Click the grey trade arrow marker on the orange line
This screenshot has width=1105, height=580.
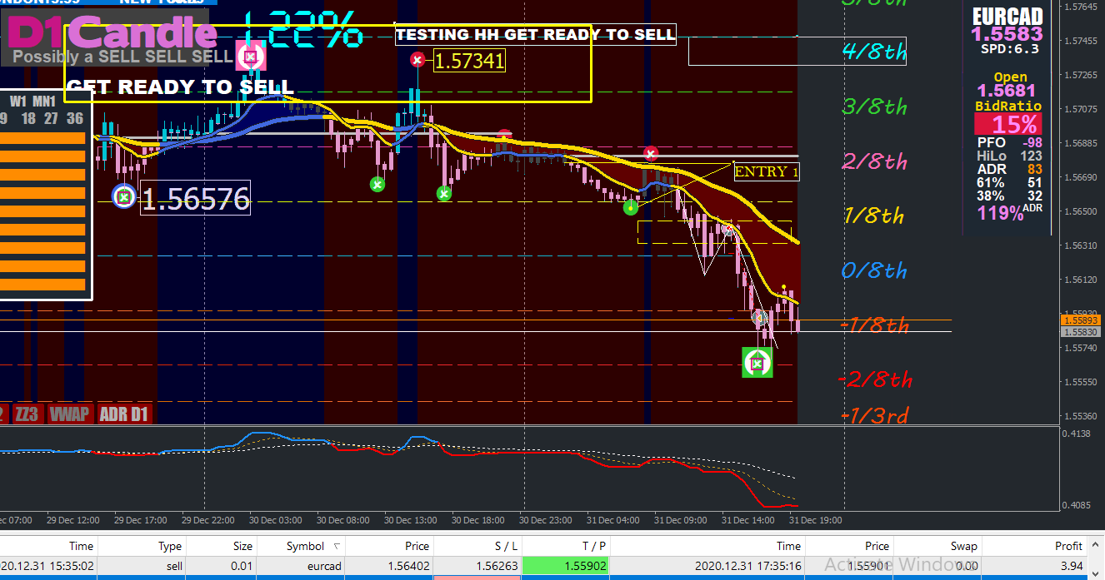[x=759, y=317]
